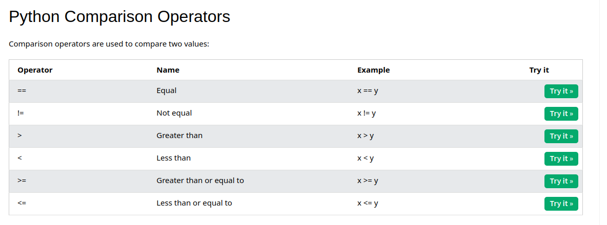Click Try it for Greater than or equal to
Viewport: 607px width, 225px height.
point(561,181)
